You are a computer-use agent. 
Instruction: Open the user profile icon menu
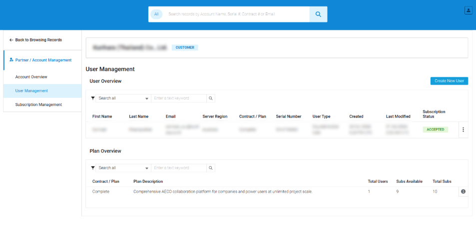[468, 10]
